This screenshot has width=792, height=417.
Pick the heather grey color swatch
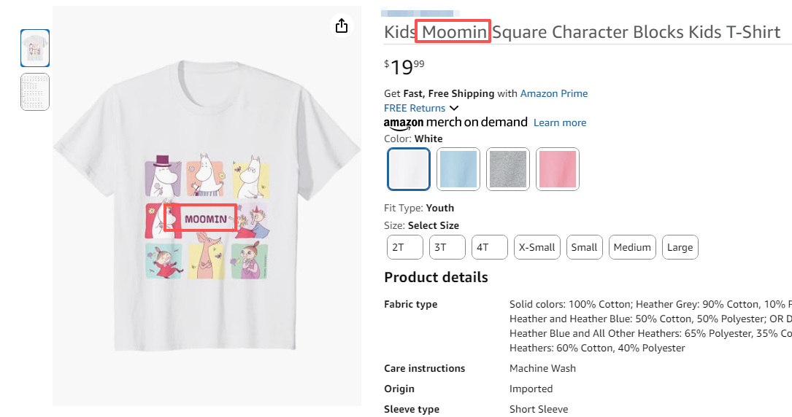point(507,169)
